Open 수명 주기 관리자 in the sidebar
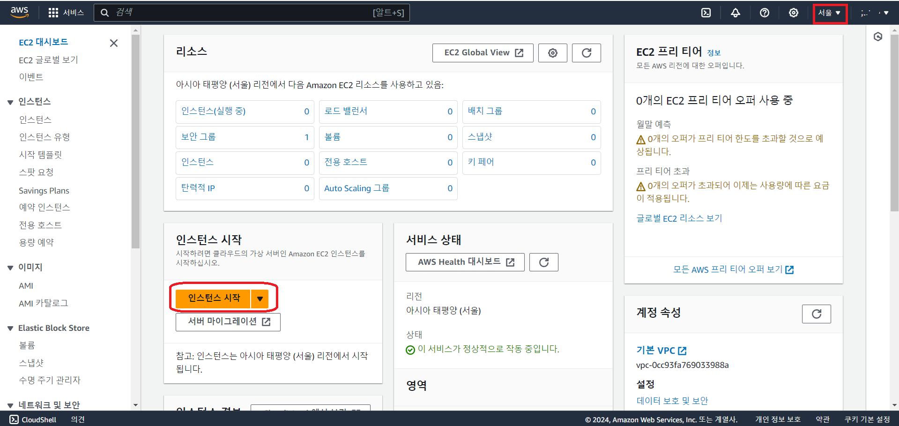The image size is (899, 426). coord(50,380)
